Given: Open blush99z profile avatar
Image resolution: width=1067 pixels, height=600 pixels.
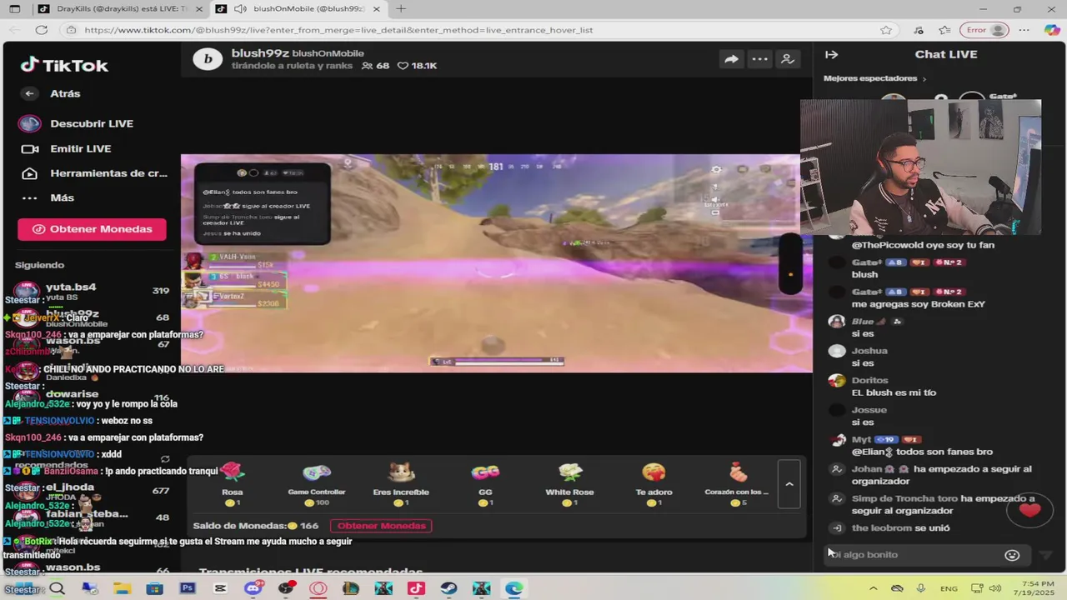Looking at the screenshot, I should [208, 59].
